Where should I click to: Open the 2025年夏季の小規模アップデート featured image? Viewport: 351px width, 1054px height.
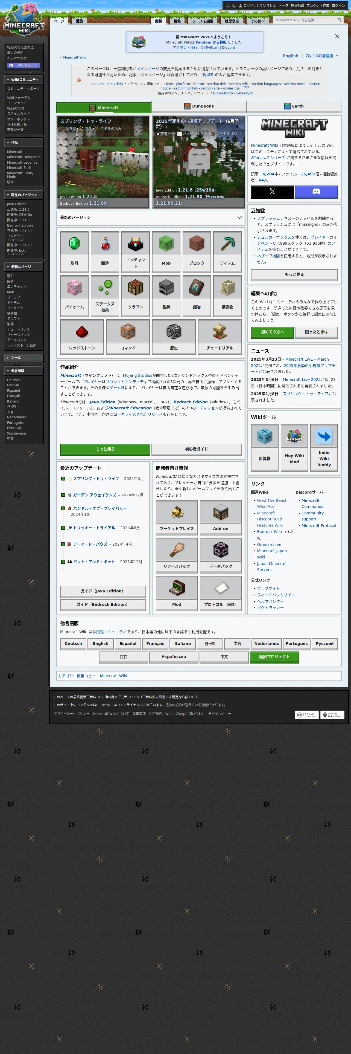pyautogui.click(x=198, y=162)
